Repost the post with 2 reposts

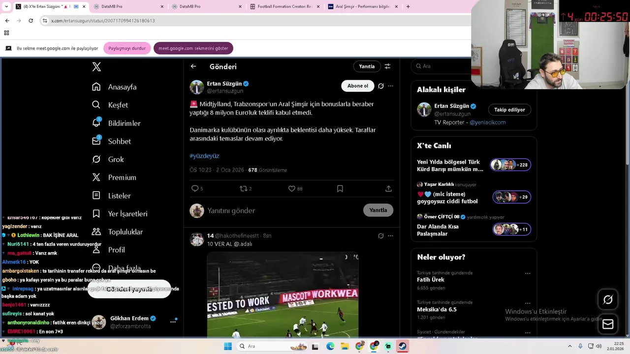coord(245,188)
